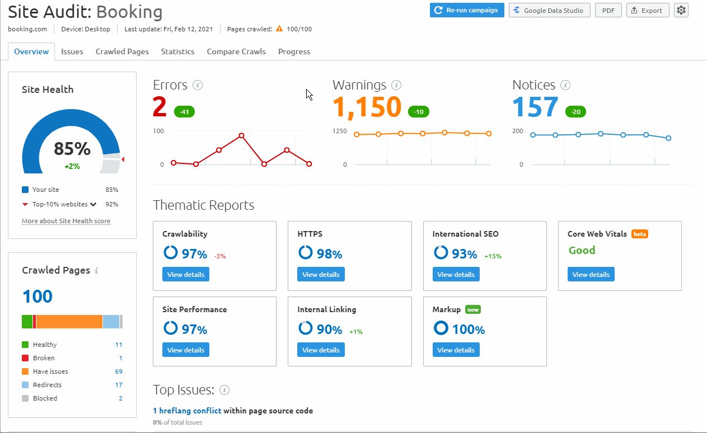This screenshot has height=433, width=707.
Task: Click the Markup new badge
Action: 473,309
